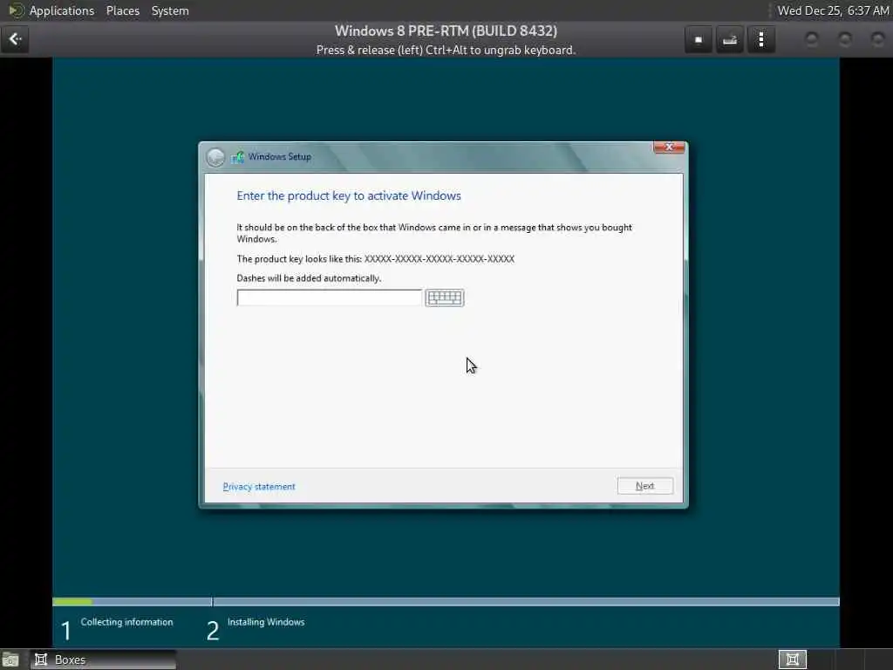Open the Places menu
The image size is (893, 670).
coord(122,10)
